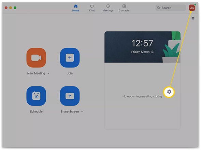Expand the New Meeting options chevron
This screenshot has height=150, width=201.
[x=48, y=73]
